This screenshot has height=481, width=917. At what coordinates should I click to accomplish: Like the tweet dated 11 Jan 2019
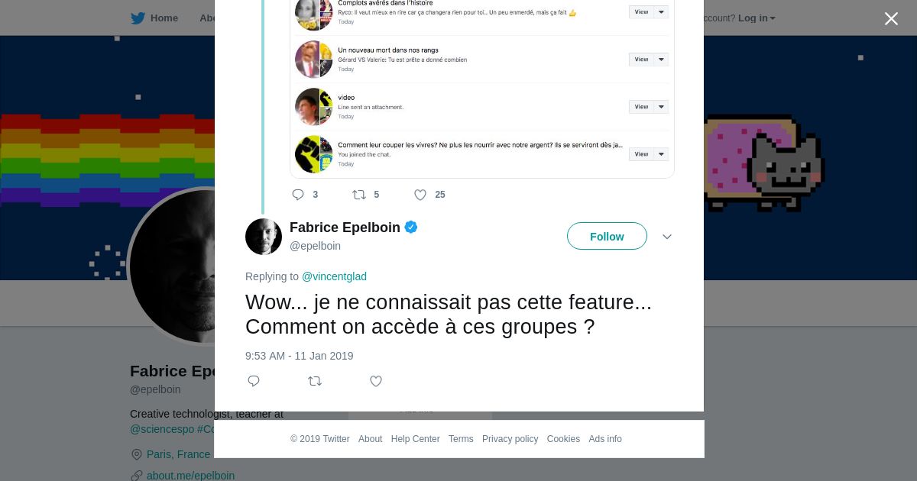pyautogui.click(x=376, y=381)
